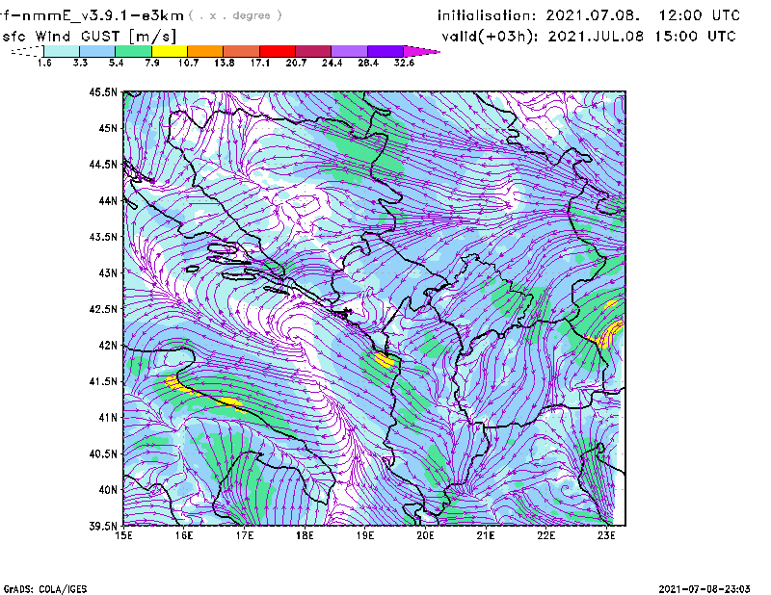This screenshot has height=595, width=771.
Task: Click the model name 'nmmE_v3.9.1-e3km' text
Action: point(103,15)
